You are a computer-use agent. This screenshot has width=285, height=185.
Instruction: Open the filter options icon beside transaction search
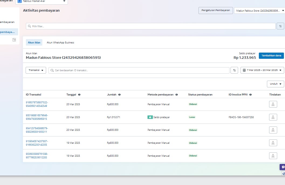click(234, 70)
